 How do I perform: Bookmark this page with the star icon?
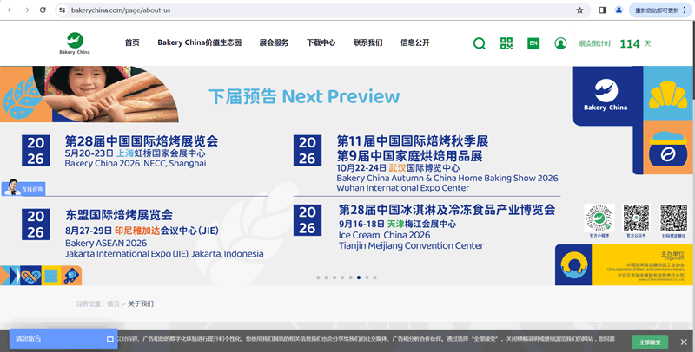coord(579,10)
